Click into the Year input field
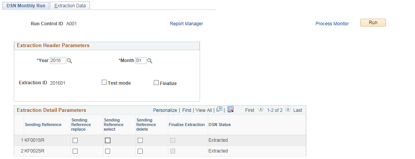Viewport: 415px width, 159px height. pyautogui.click(x=58, y=61)
